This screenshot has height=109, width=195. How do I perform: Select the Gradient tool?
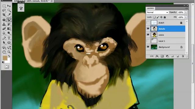click(9, 29)
